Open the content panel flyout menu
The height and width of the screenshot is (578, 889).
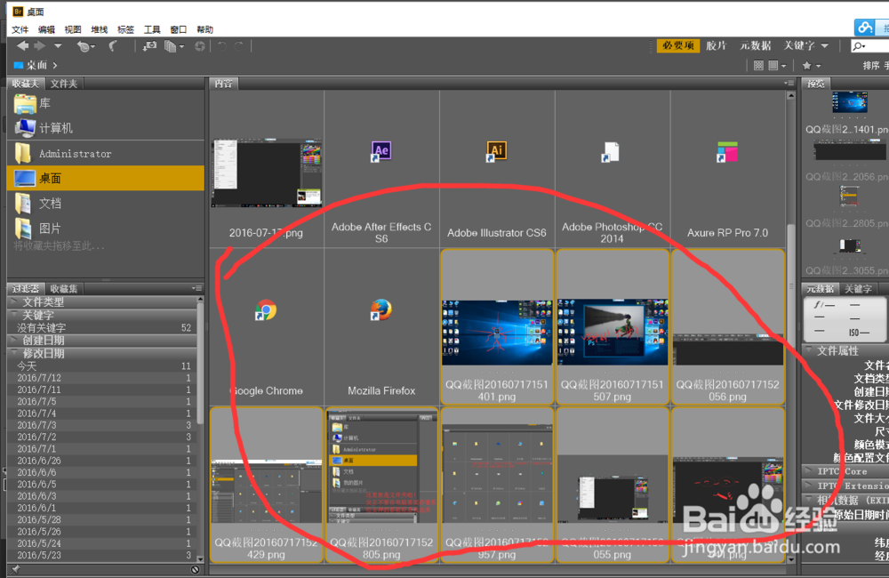pyautogui.click(x=789, y=84)
